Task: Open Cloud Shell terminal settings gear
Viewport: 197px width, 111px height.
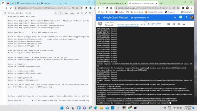Action: coord(174,24)
